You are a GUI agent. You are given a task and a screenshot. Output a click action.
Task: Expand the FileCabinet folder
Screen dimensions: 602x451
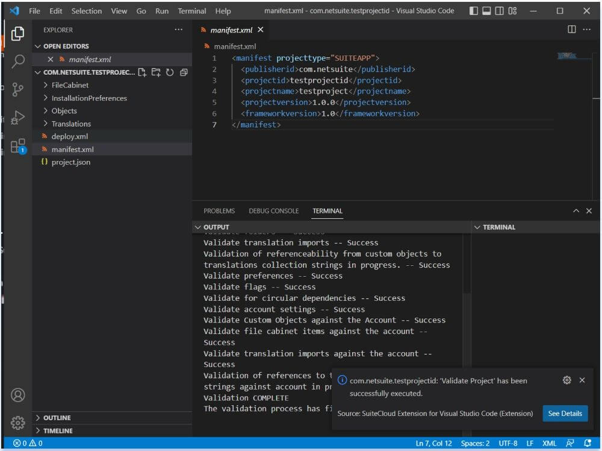click(112, 85)
